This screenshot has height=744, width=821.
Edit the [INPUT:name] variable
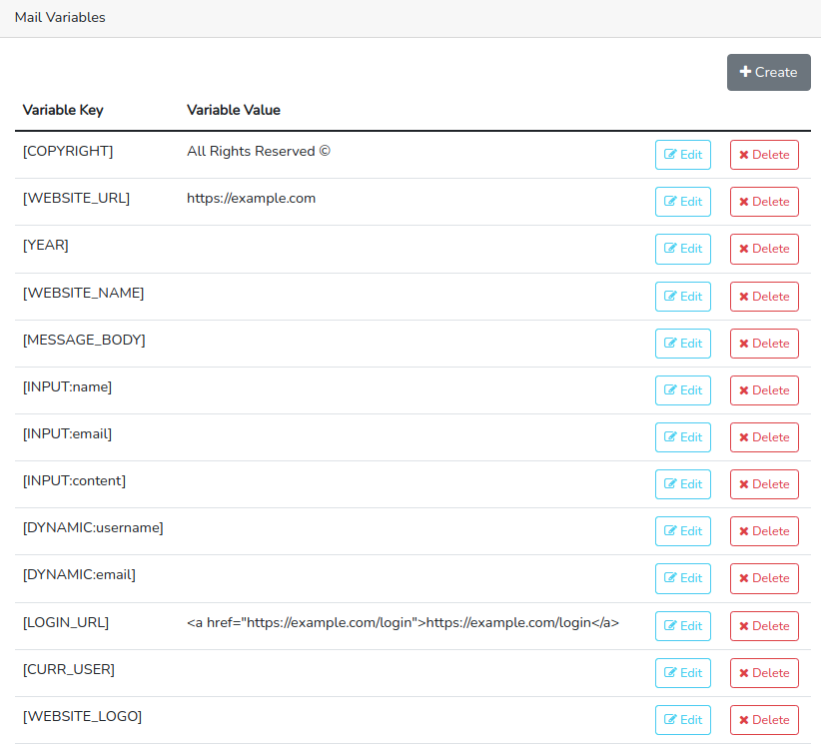point(682,389)
